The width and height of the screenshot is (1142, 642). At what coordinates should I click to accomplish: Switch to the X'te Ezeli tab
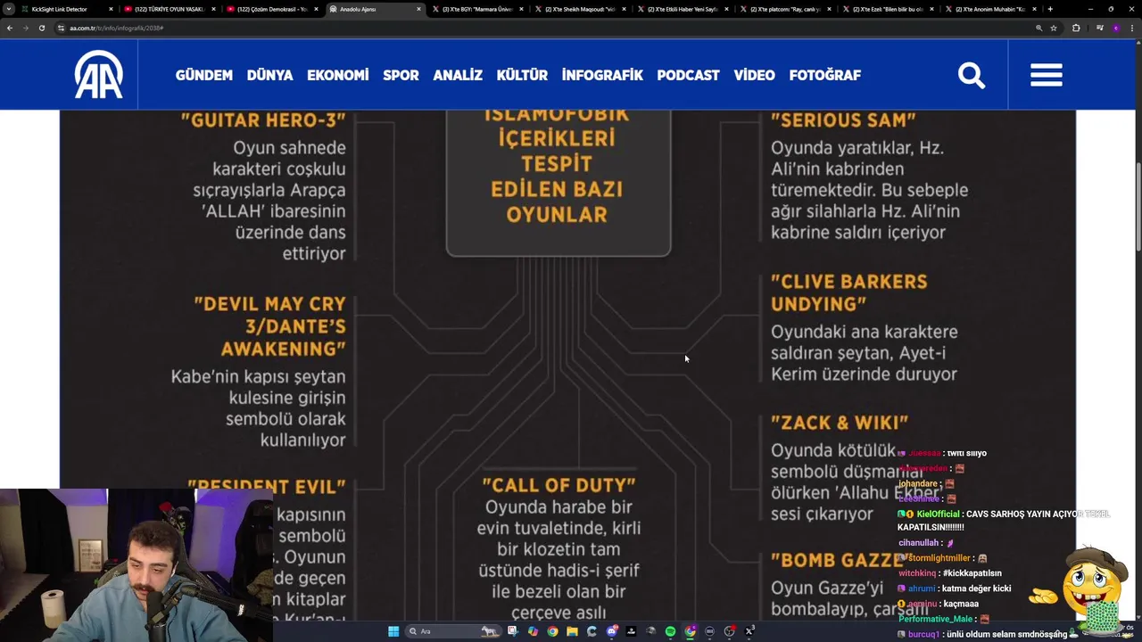pyautogui.click(x=890, y=9)
